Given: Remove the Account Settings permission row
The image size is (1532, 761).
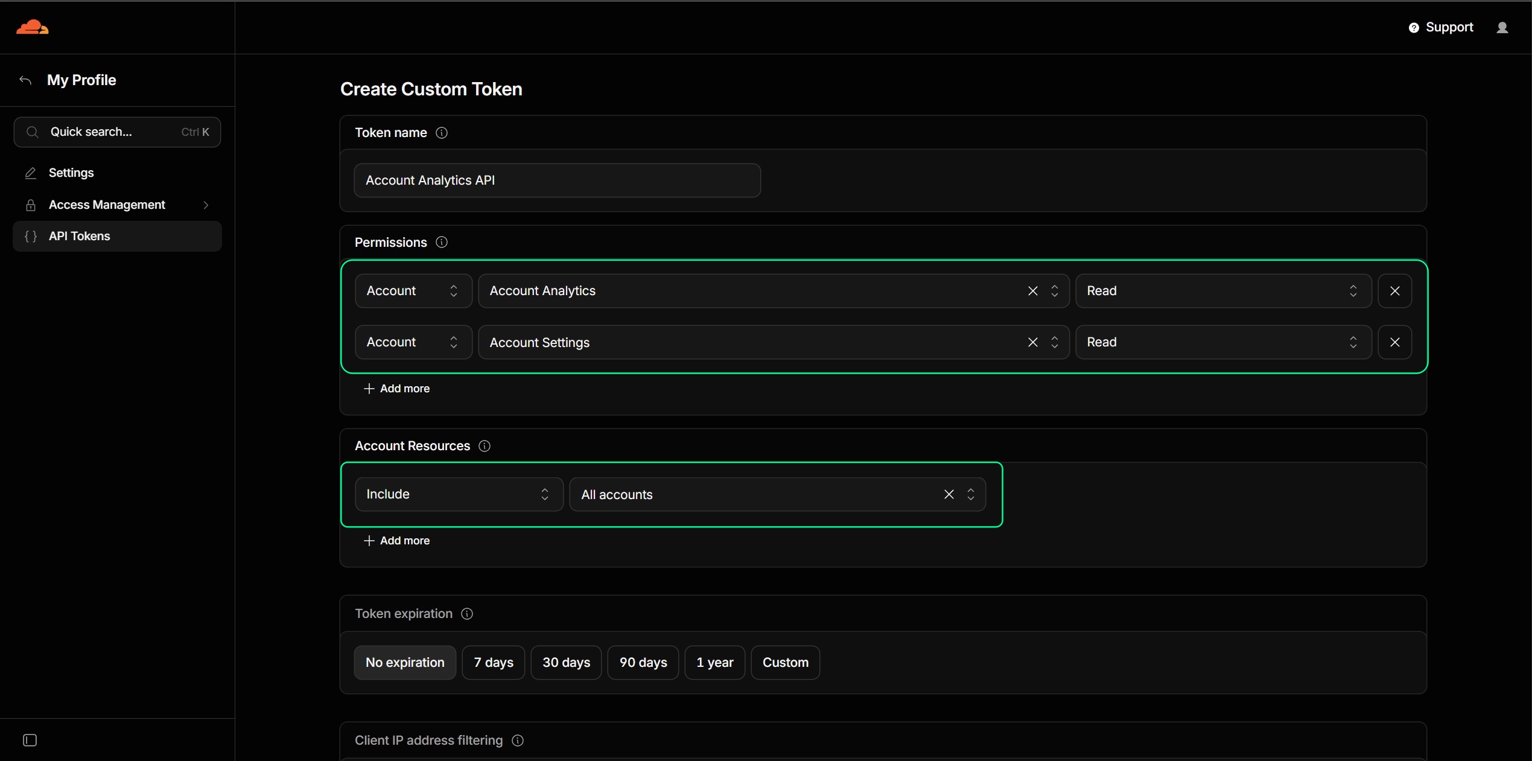Looking at the screenshot, I should click(1394, 342).
